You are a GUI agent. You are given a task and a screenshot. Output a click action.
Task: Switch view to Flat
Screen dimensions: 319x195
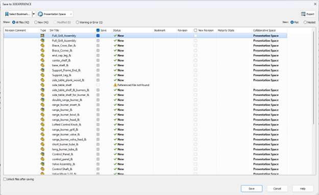[292, 22]
